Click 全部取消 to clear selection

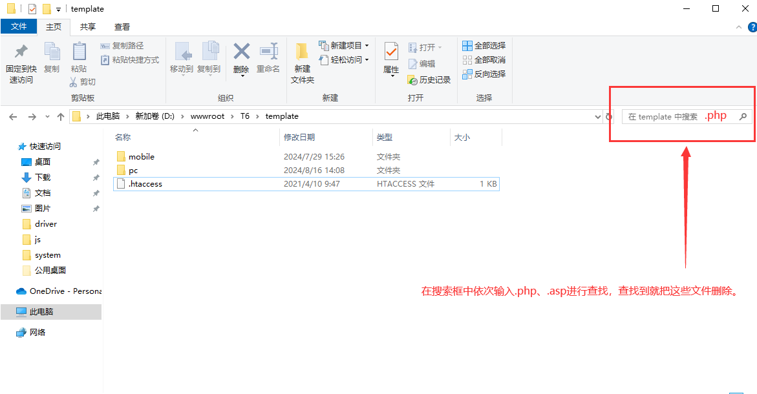coord(484,59)
